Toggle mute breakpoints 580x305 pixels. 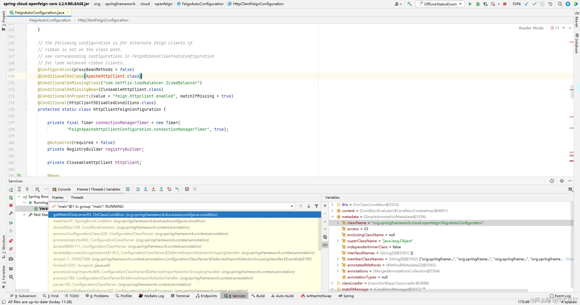tap(11, 249)
